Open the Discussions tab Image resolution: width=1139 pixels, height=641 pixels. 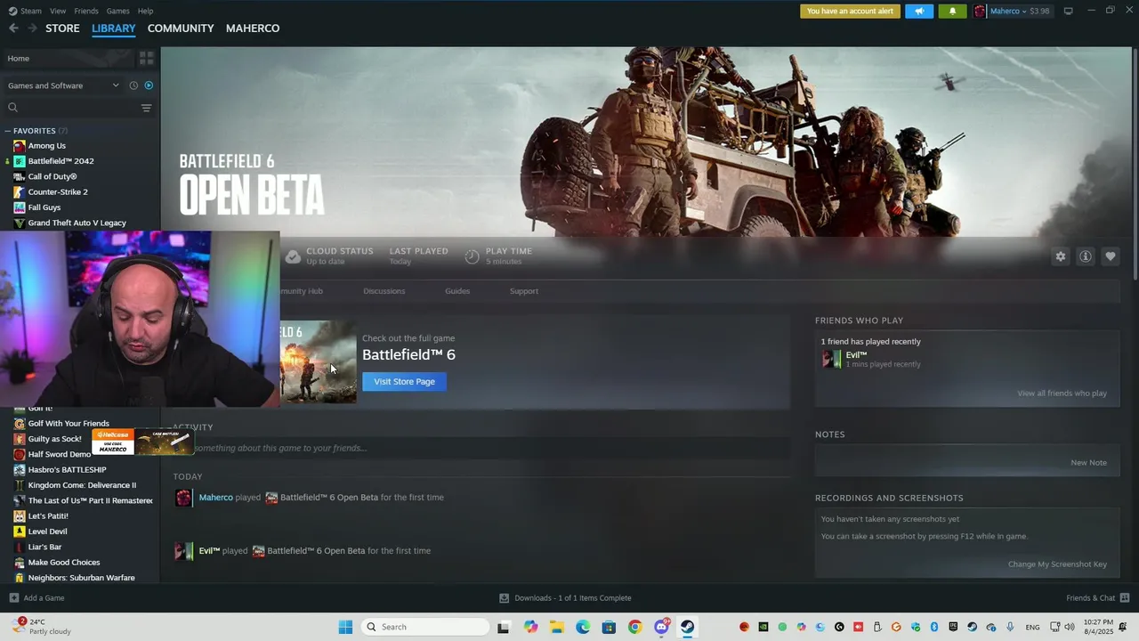click(384, 291)
